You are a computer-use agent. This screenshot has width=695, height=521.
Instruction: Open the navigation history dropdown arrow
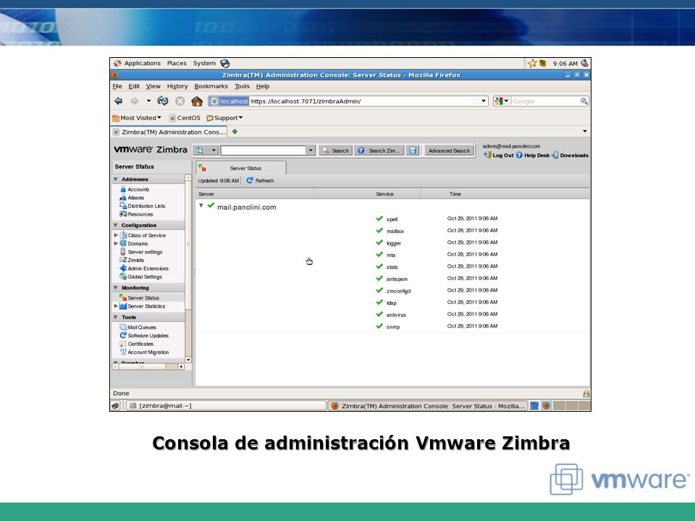coord(148,101)
